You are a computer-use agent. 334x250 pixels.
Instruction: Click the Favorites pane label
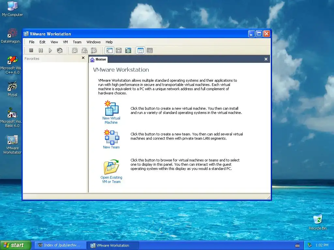[32, 59]
